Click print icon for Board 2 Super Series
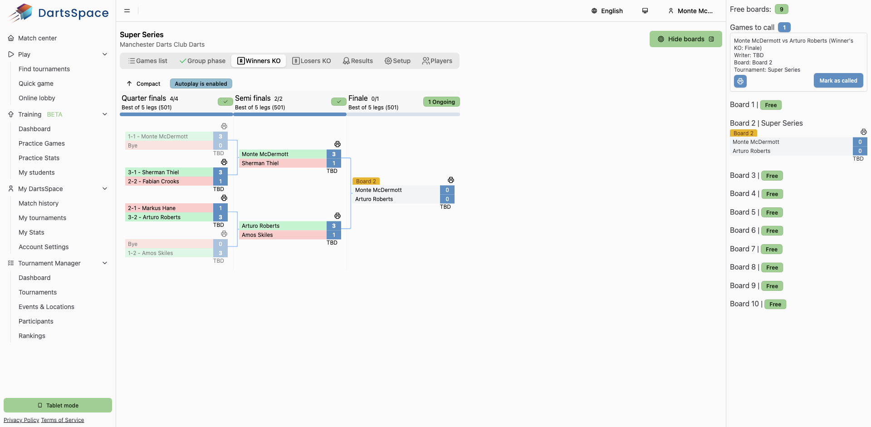The height and width of the screenshot is (427, 871). click(863, 132)
